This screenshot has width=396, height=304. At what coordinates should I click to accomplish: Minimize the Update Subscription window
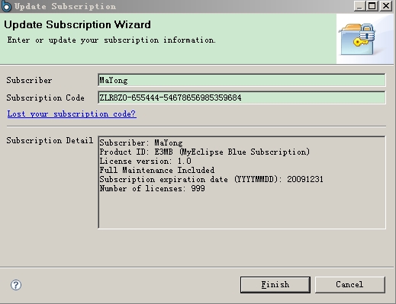[x=359, y=6]
